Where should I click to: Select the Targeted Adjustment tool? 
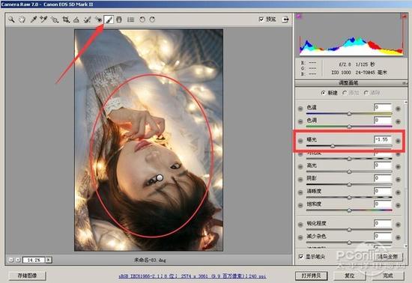click(x=55, y=19)
